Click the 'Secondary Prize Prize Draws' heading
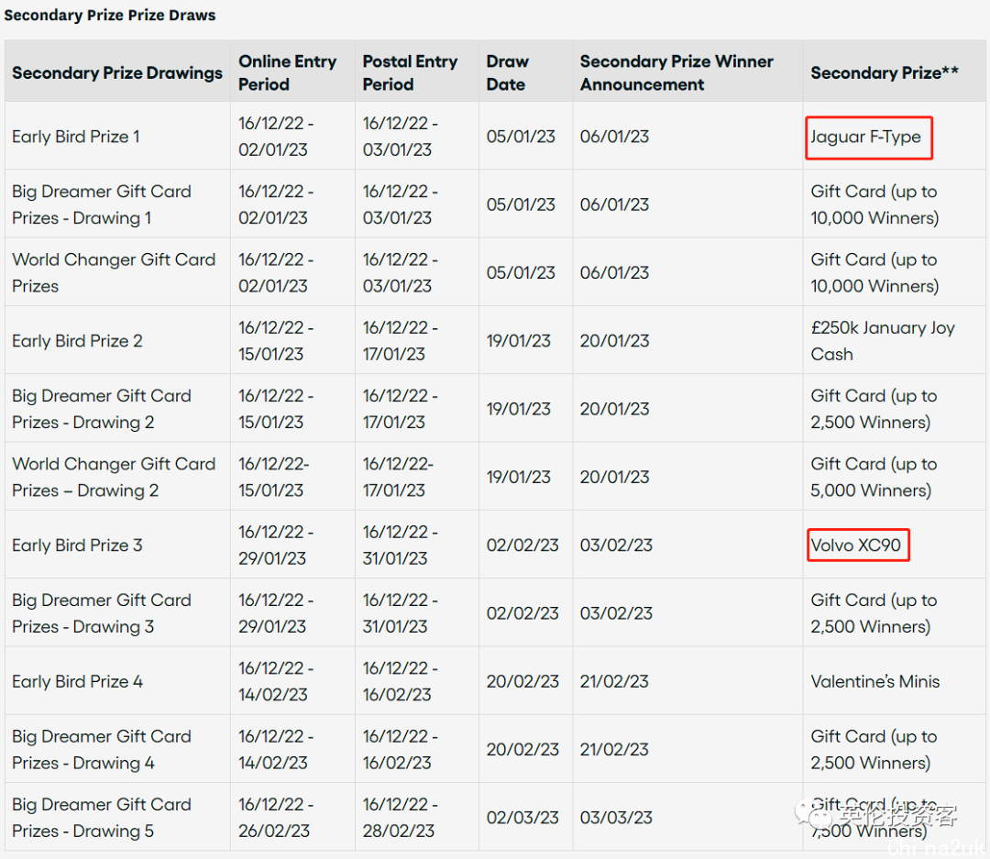This screenshot has height=859, width=990. pos(110,16)
